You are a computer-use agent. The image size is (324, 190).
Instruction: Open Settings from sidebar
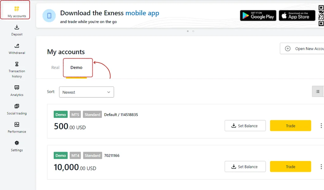point(16,146)
